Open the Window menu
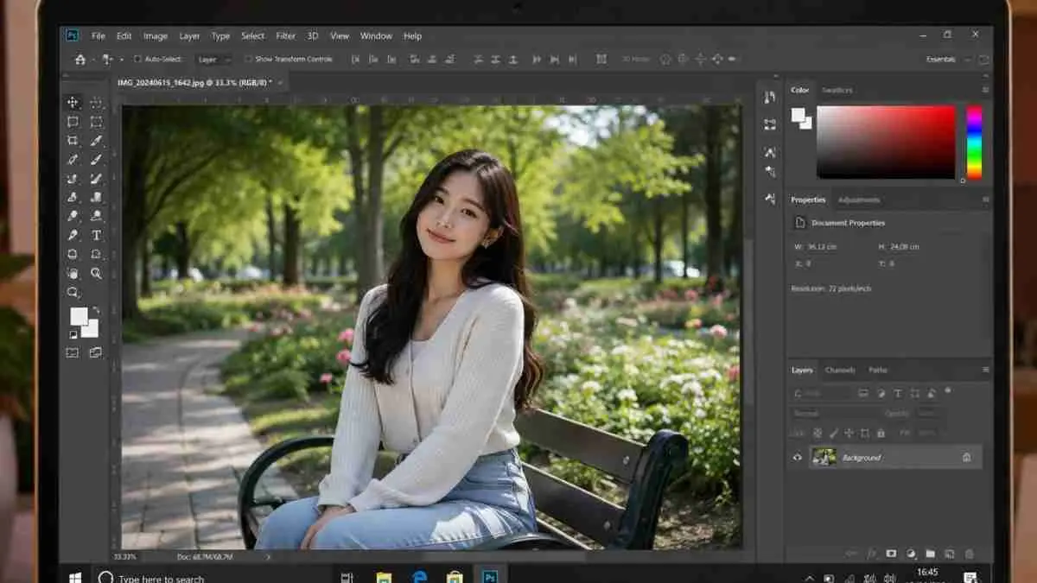Screen dimensions: 1037x583 [x=376, y=36]
